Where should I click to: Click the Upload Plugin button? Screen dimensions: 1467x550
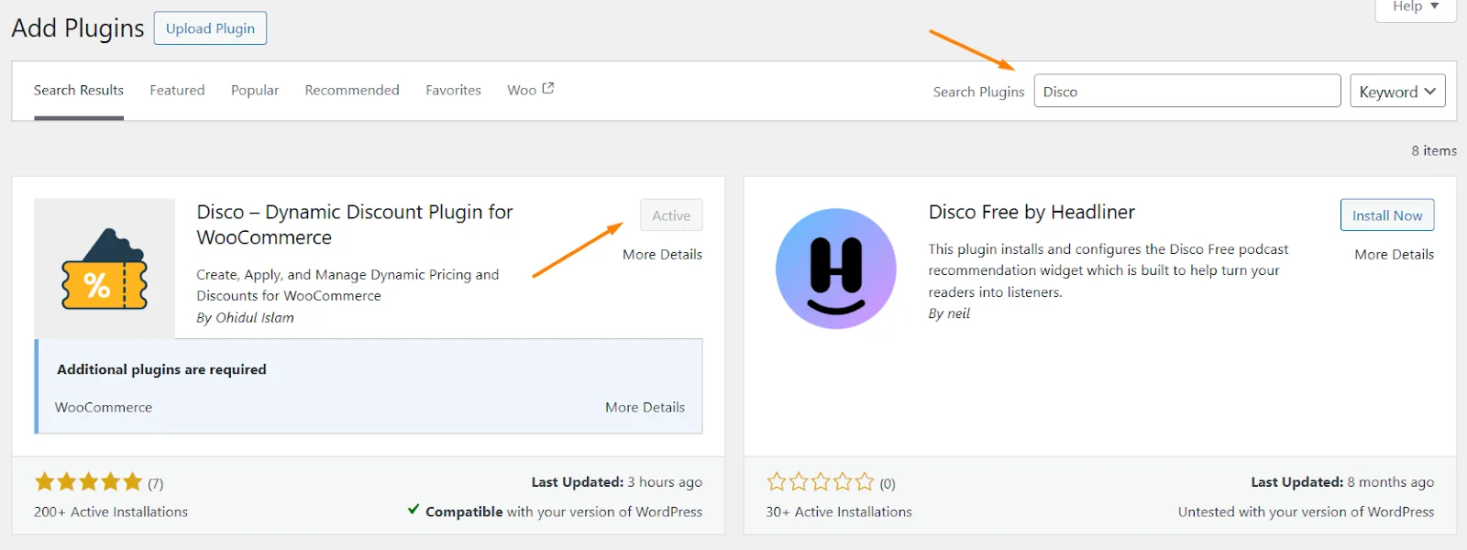click(210, 28)
